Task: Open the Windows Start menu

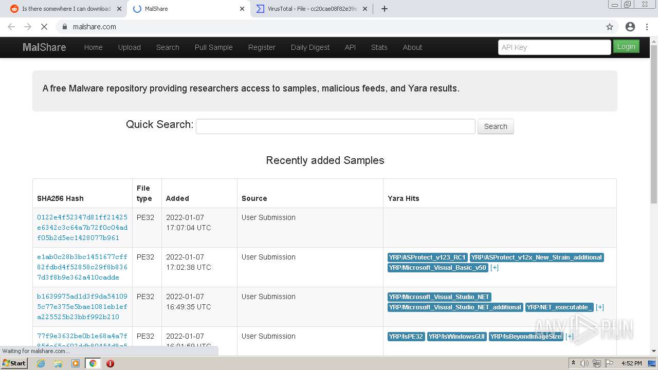Action: 14,363
